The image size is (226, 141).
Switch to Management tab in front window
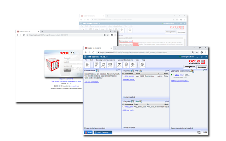190,67
